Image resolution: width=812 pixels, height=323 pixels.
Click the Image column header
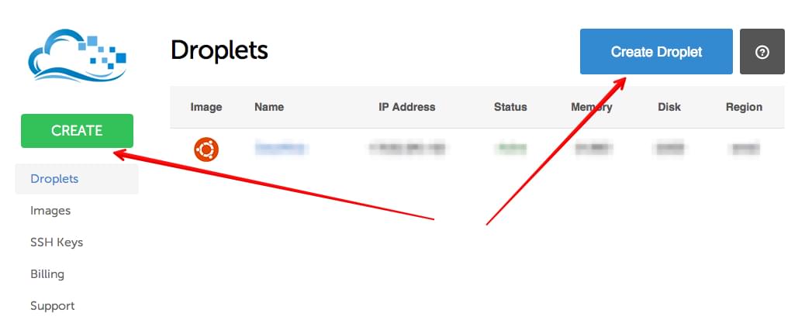pyautogui.click(x=206, y=108)
